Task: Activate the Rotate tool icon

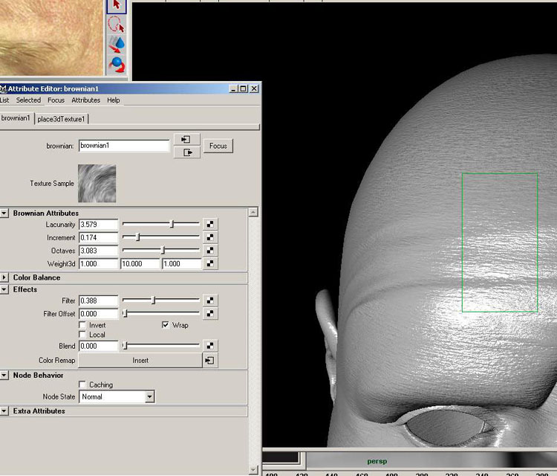Action: click(x=116, y=64)
